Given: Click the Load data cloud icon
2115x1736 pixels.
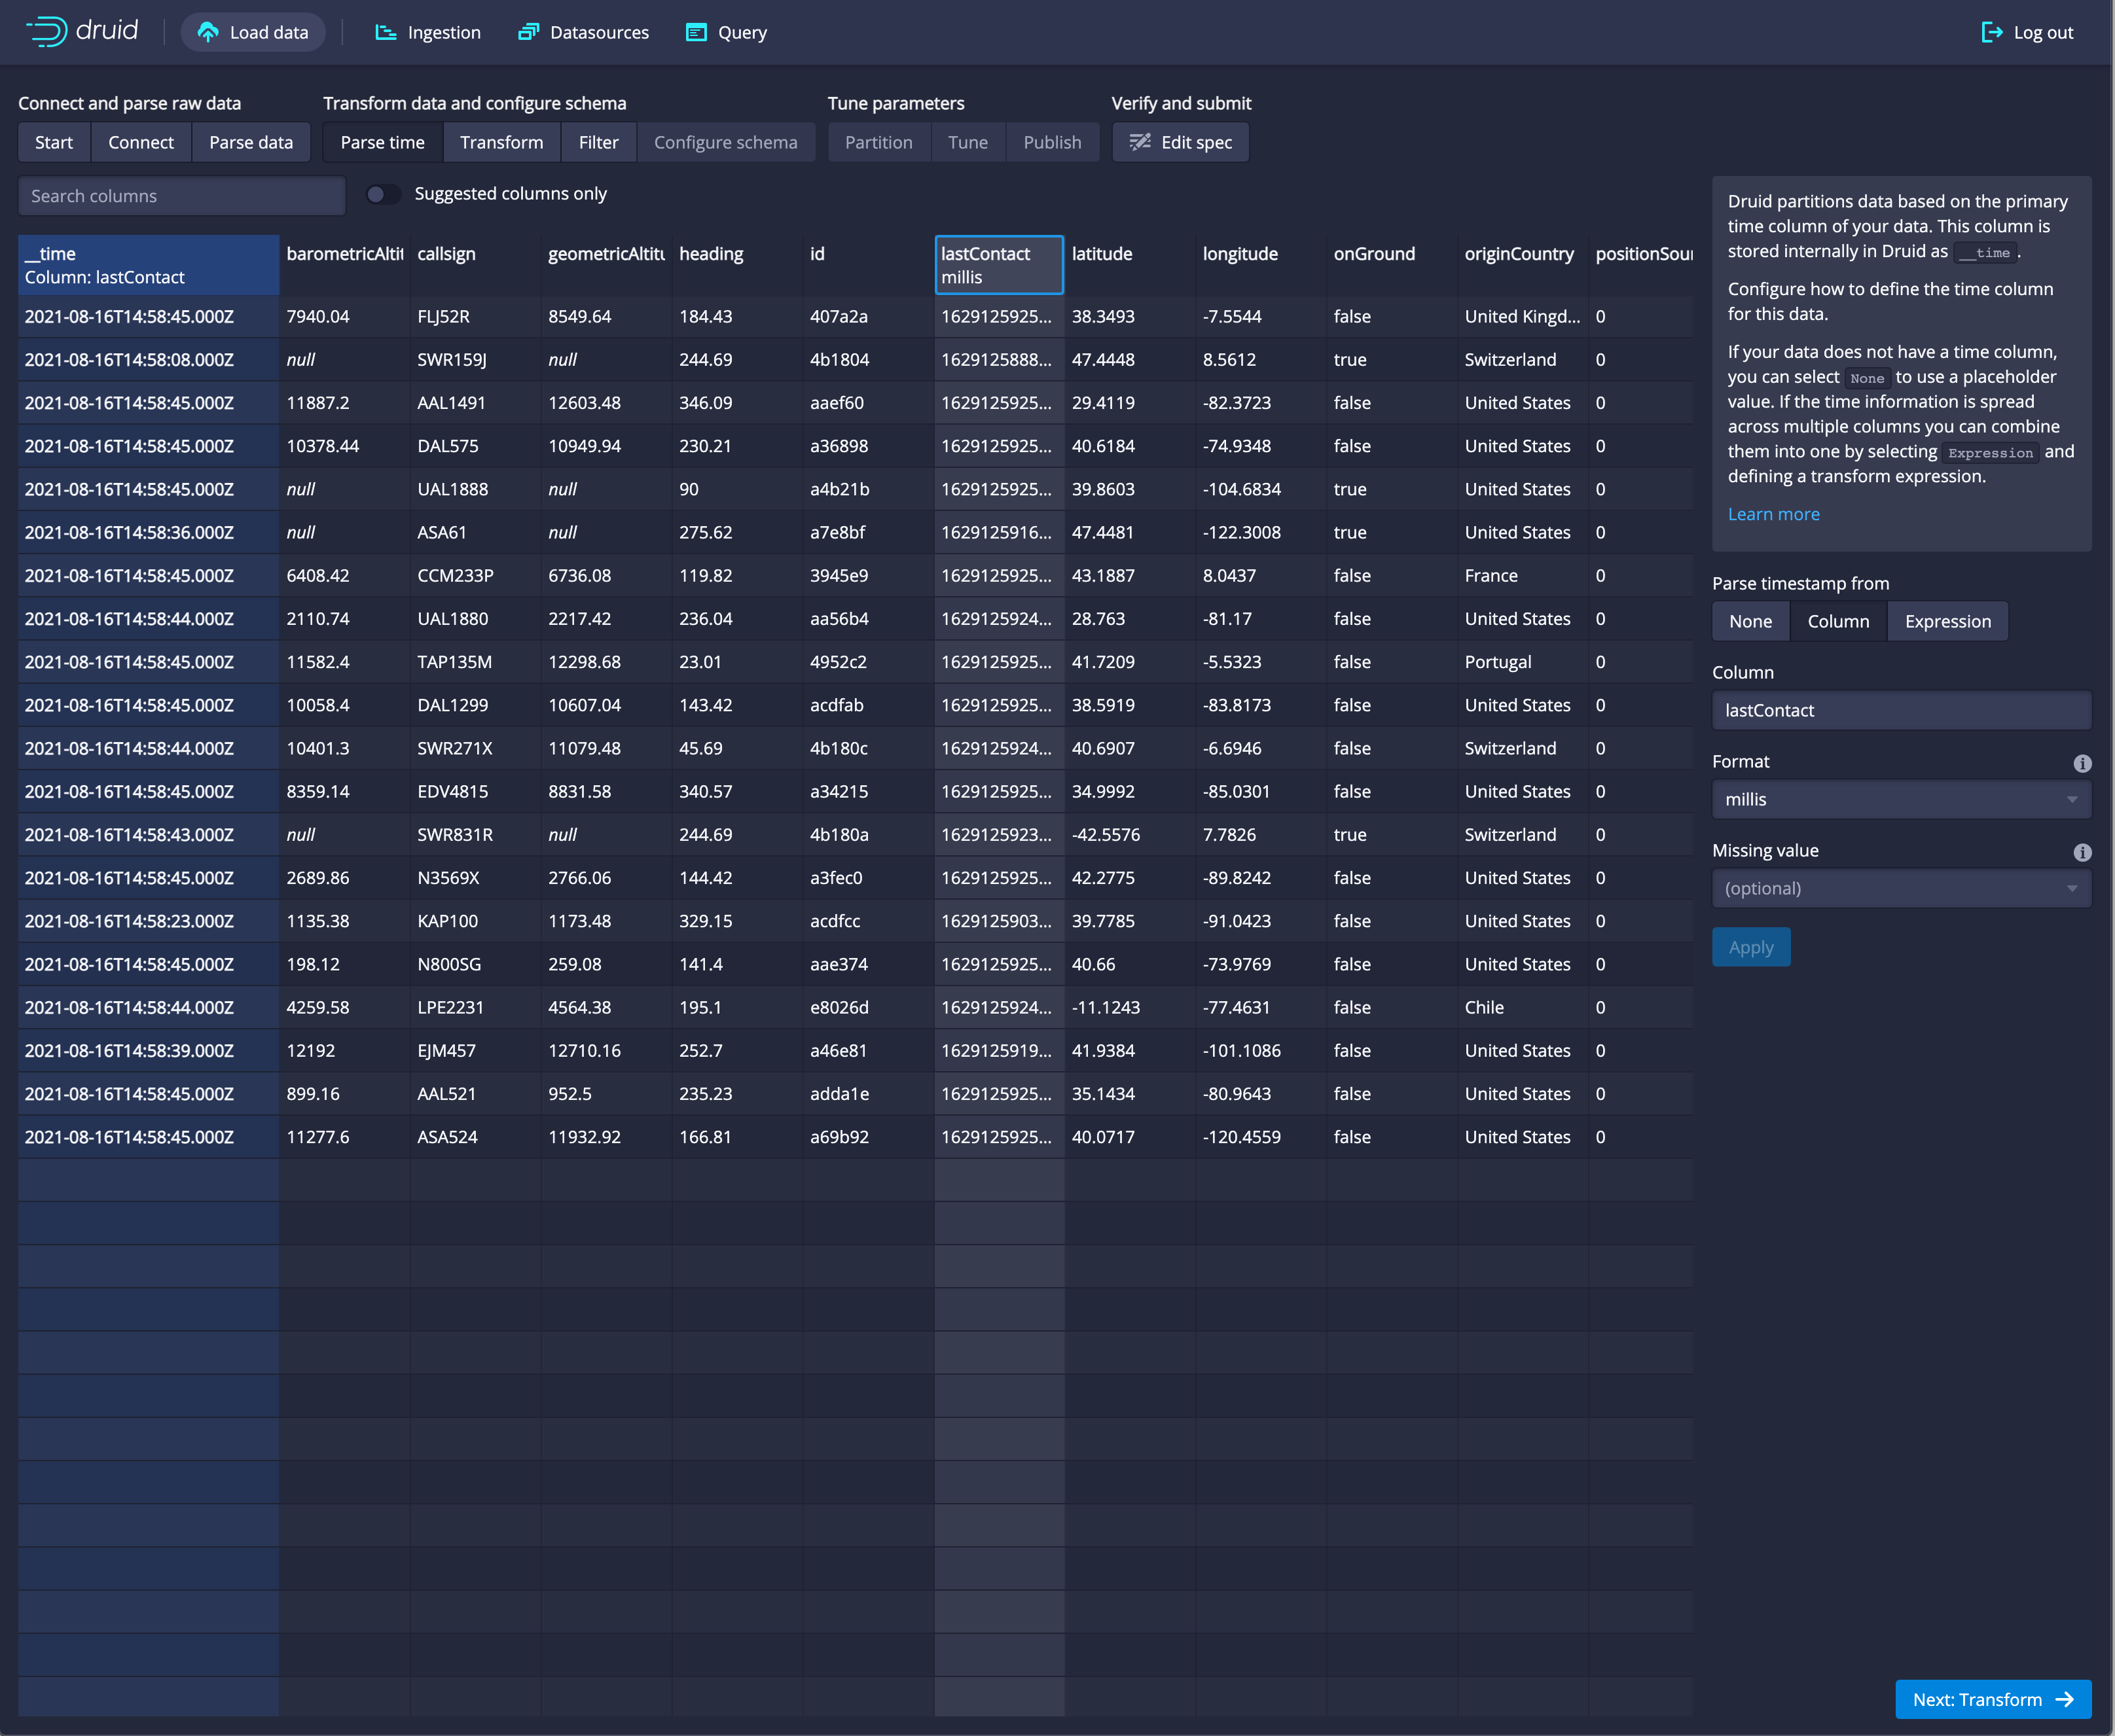Looking at the screenshot, I should [208, 32].
